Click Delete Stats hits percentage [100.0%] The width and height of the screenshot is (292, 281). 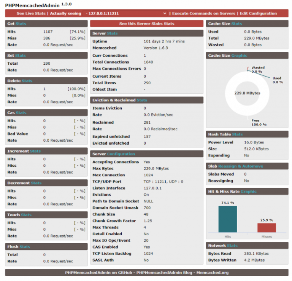click(x=76, y=89)
